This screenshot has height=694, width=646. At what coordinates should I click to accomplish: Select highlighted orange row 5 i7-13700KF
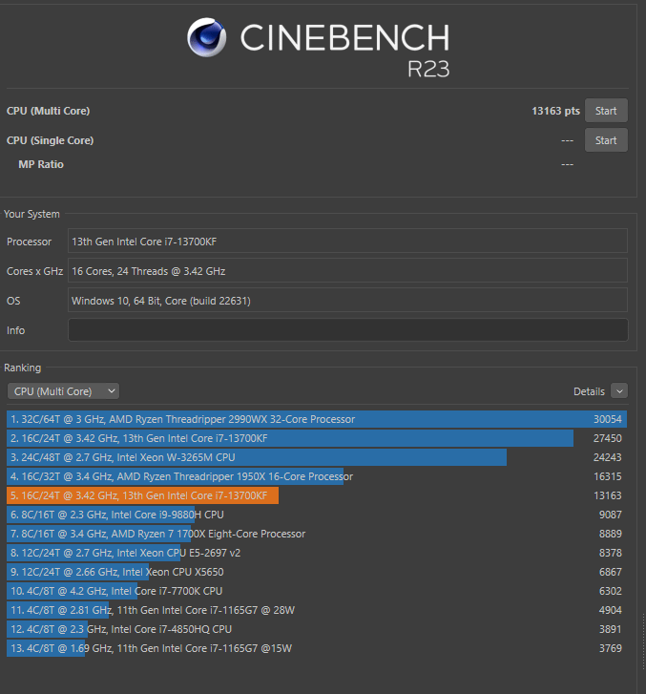(317, 495)
